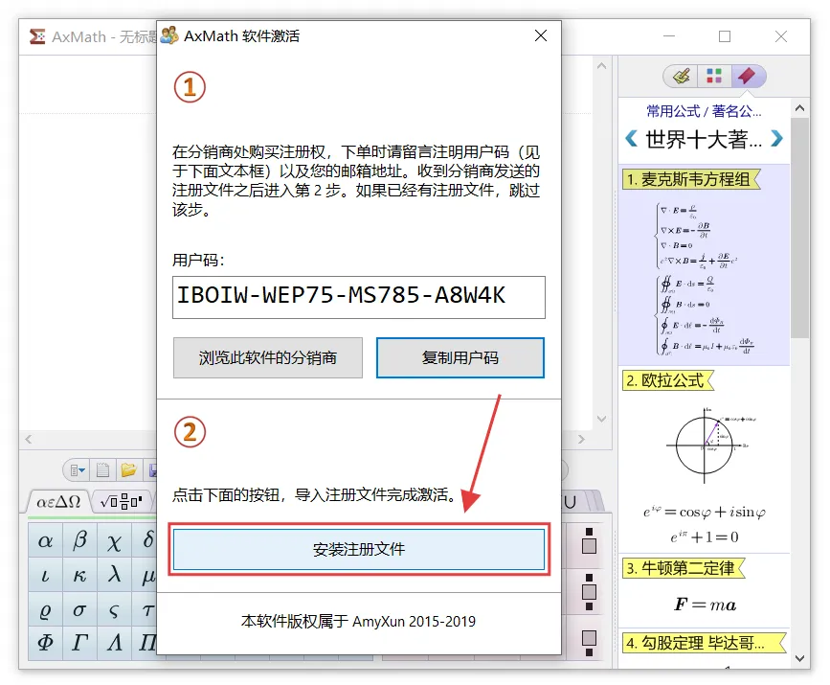830x685 pixels.
Task: Insert the capital Gamma symbol
Action: (79, 643)
